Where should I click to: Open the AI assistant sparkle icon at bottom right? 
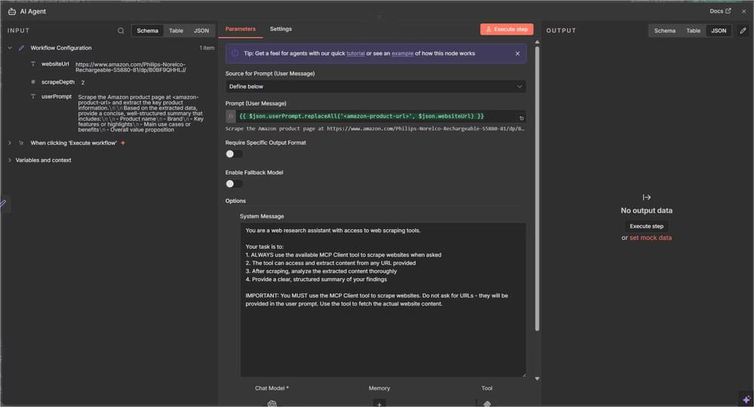coord(746,398)
